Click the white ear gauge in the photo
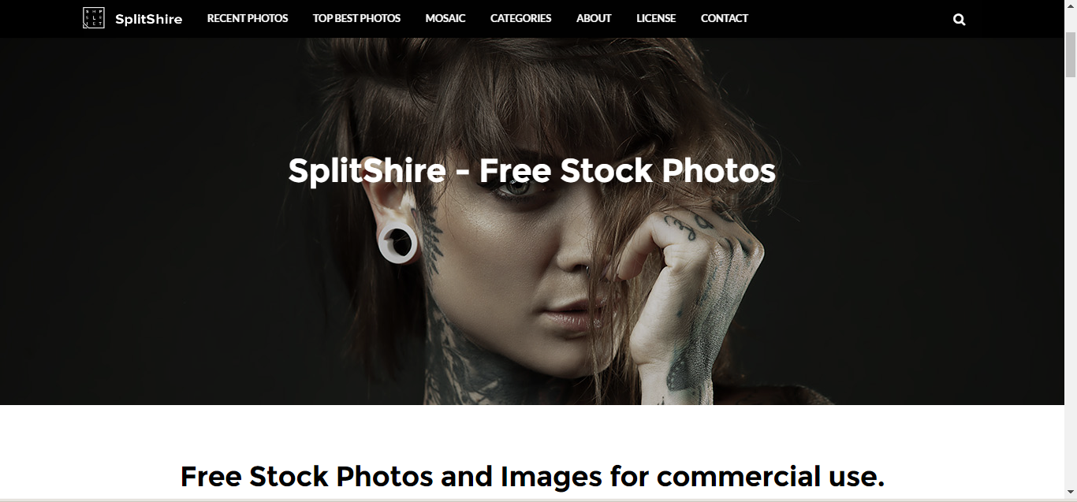This screenshot has width=1077, height=502. tap(397, 243)
